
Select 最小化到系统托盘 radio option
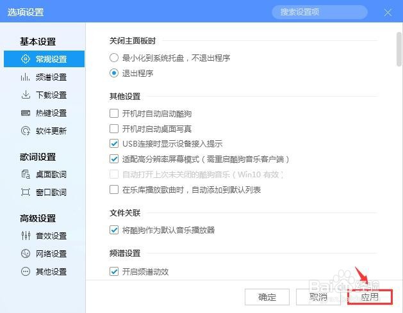pos(114,58)
